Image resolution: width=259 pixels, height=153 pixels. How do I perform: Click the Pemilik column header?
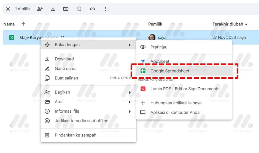[155, 24]
